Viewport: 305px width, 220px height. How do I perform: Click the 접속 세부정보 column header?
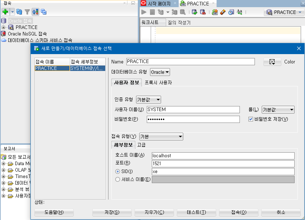[x=88, y=62]
